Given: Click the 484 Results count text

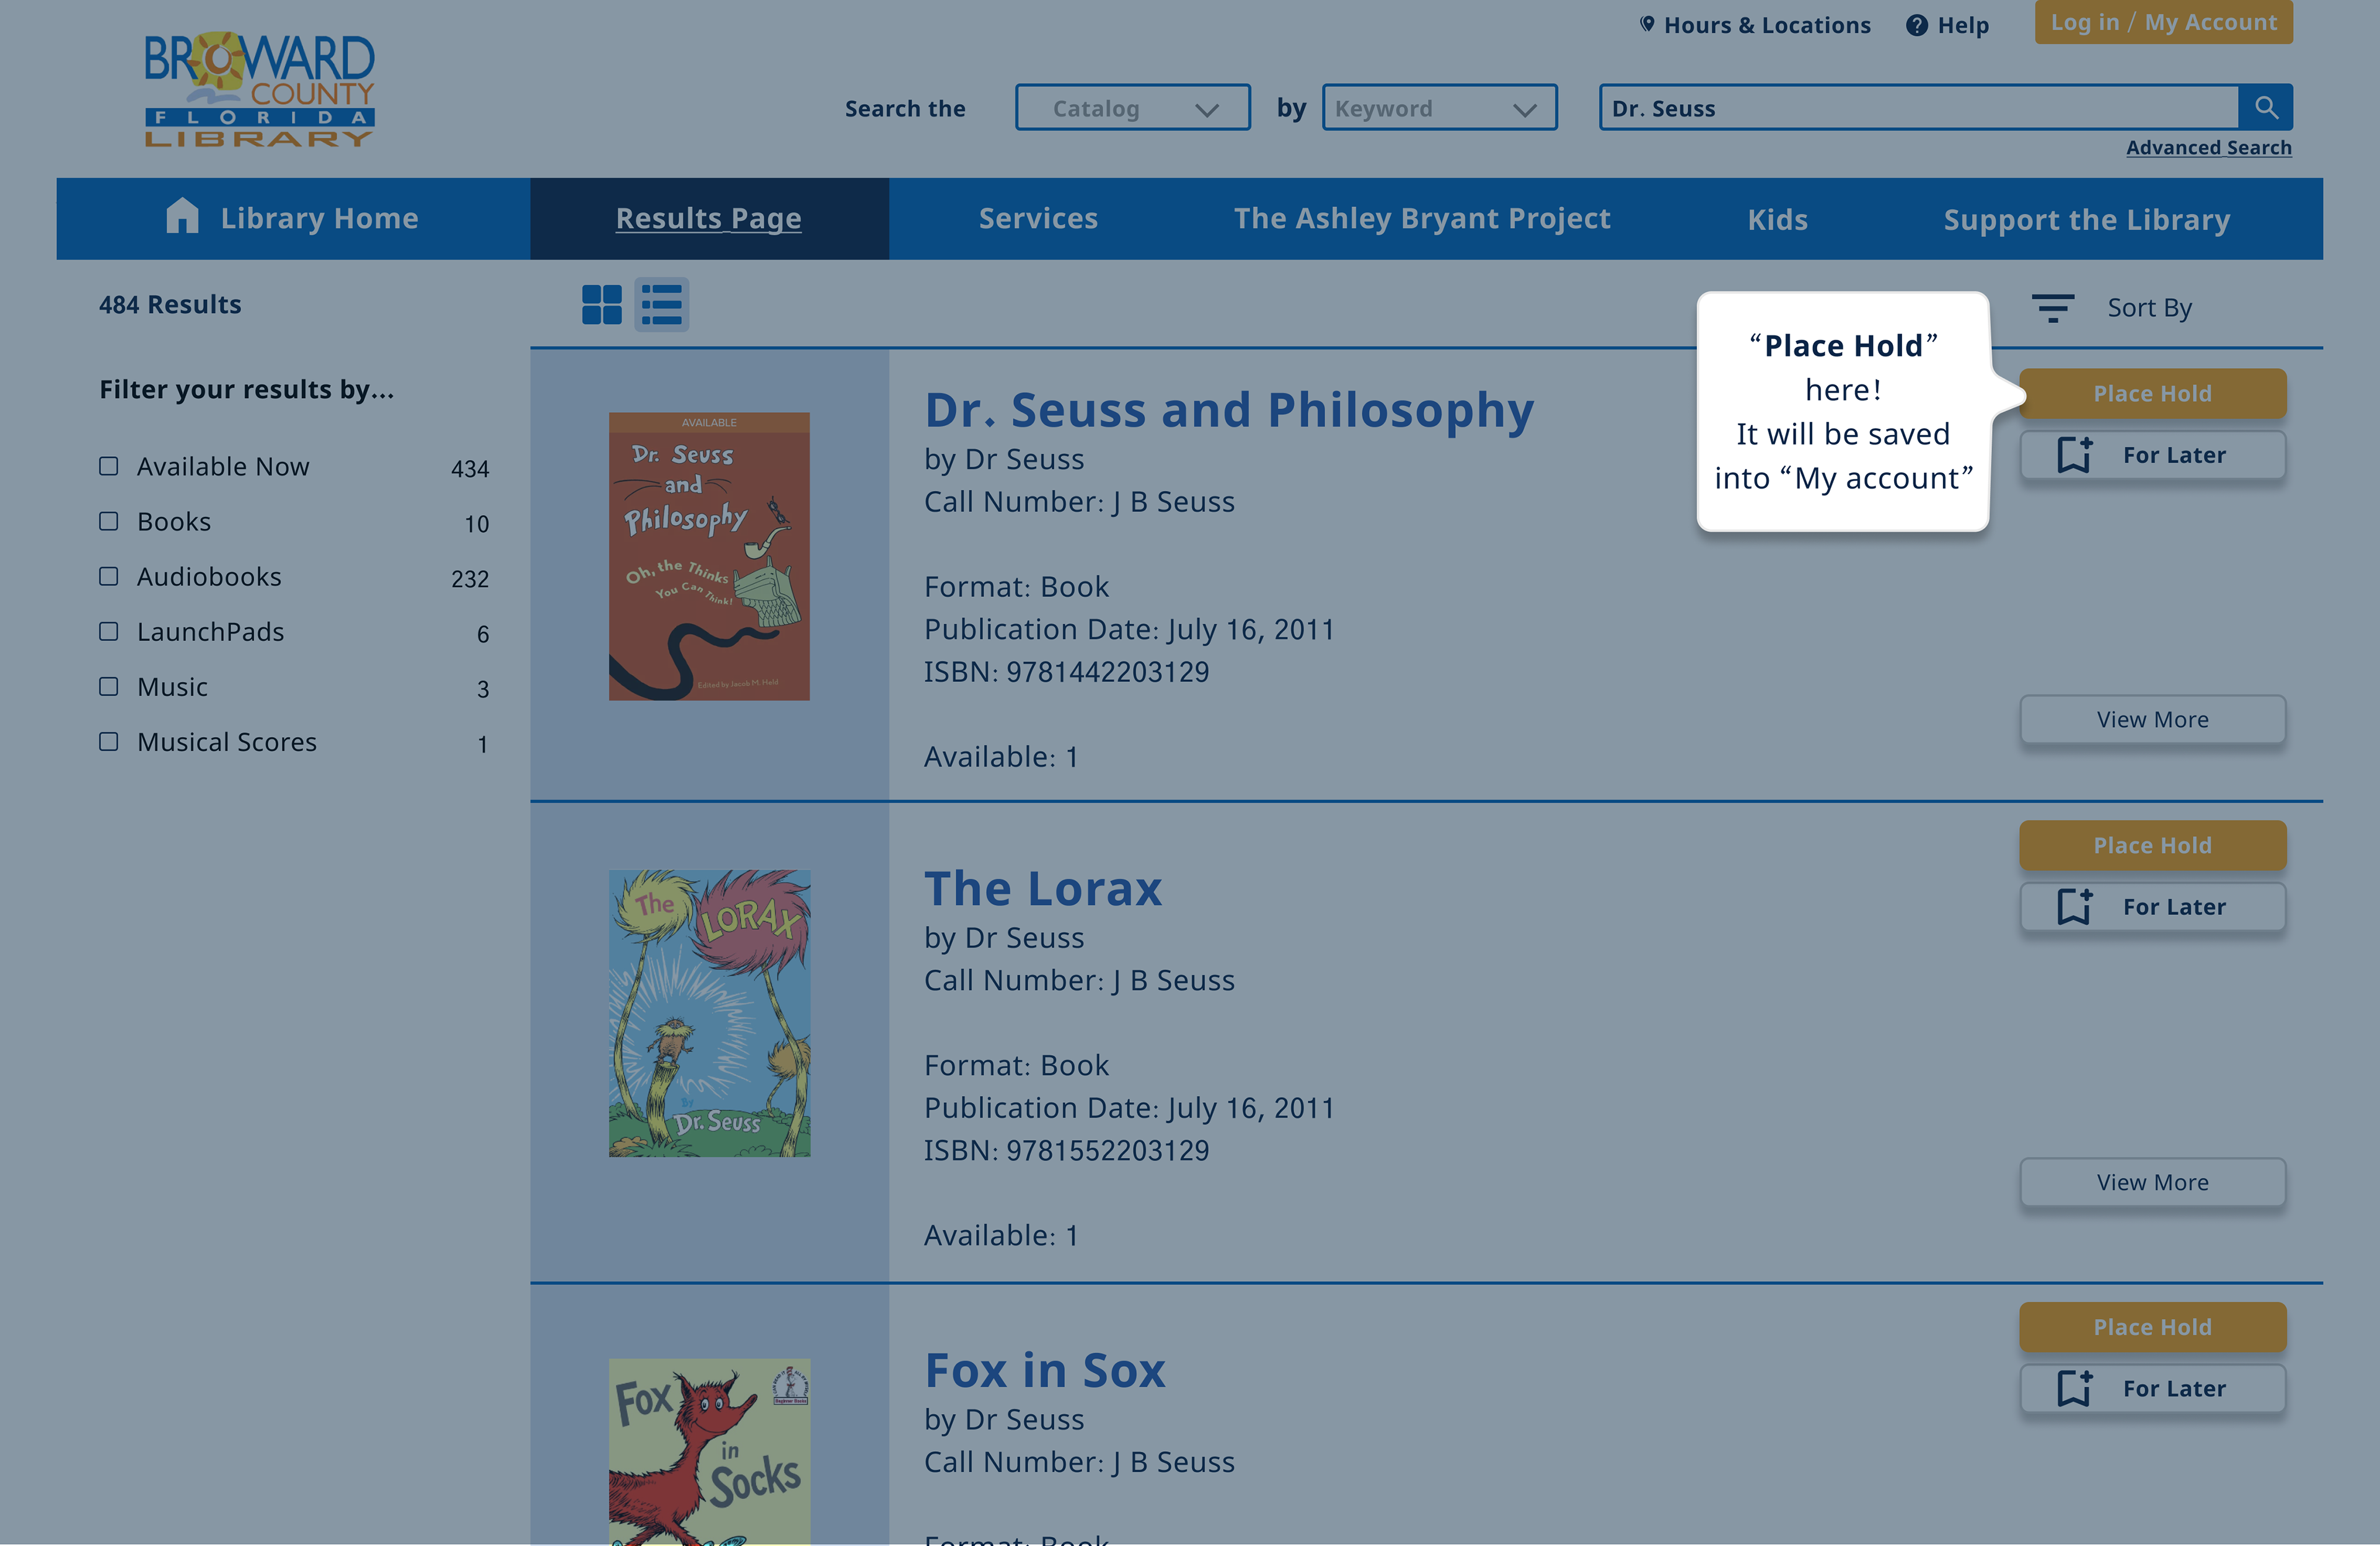Looking at the screenshot, I should [x=170, y=305].
